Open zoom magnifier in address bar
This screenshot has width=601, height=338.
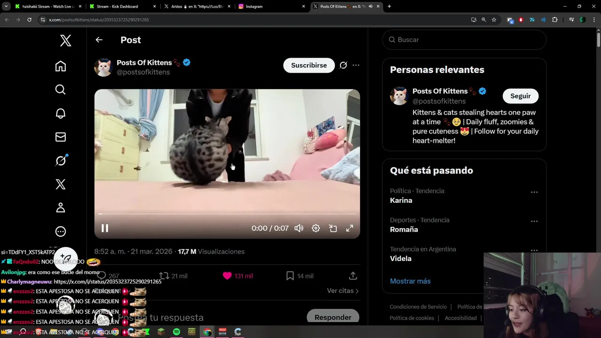[x=484, y=20]
